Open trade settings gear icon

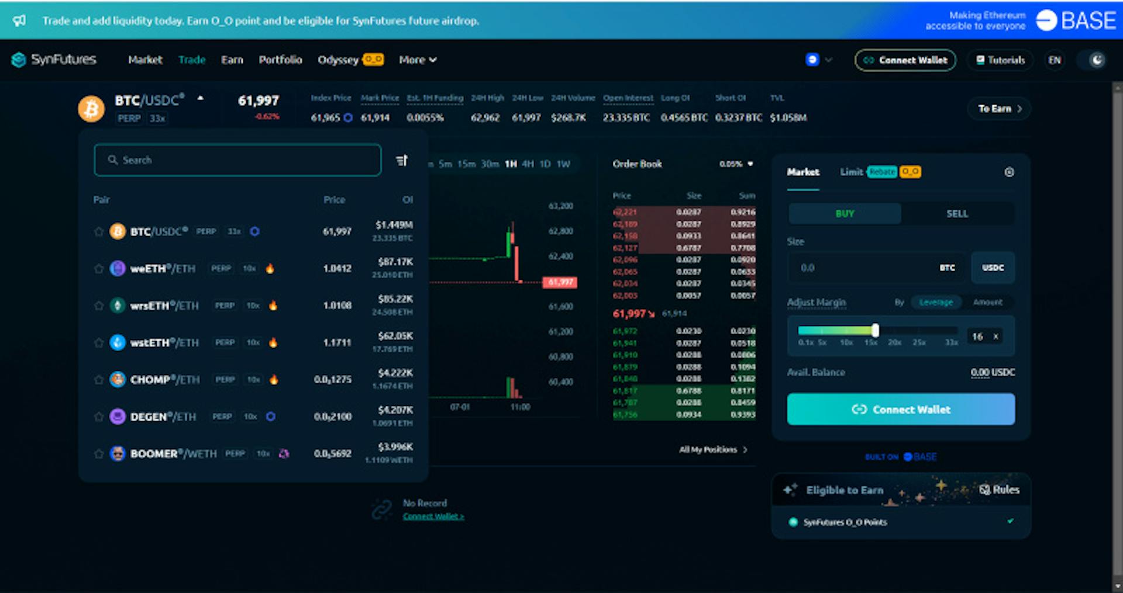(x=1009, y=172)
